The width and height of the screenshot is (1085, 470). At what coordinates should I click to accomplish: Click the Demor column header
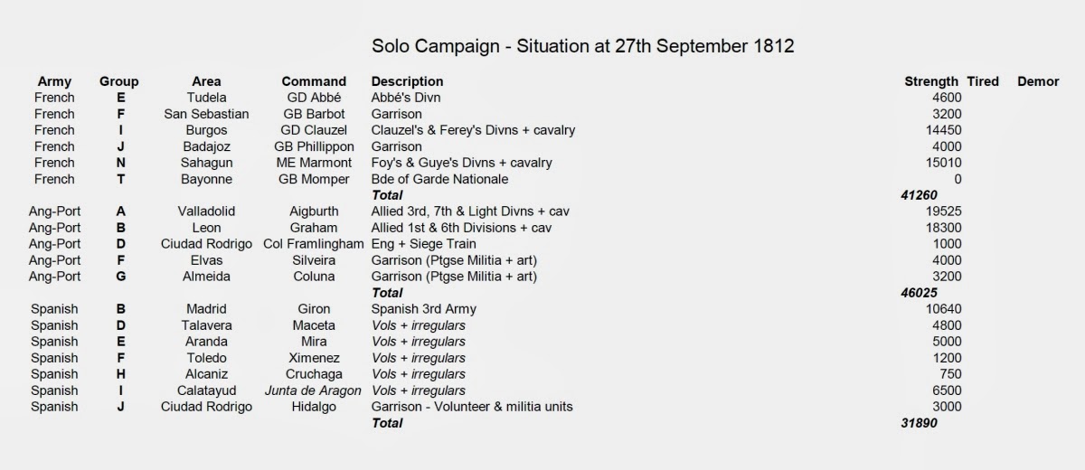coord(1037,81)
